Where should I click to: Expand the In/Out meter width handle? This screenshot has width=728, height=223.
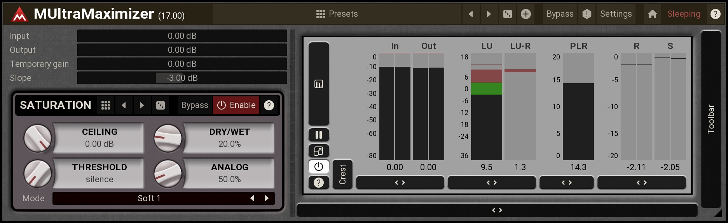[x=400, y=183]
